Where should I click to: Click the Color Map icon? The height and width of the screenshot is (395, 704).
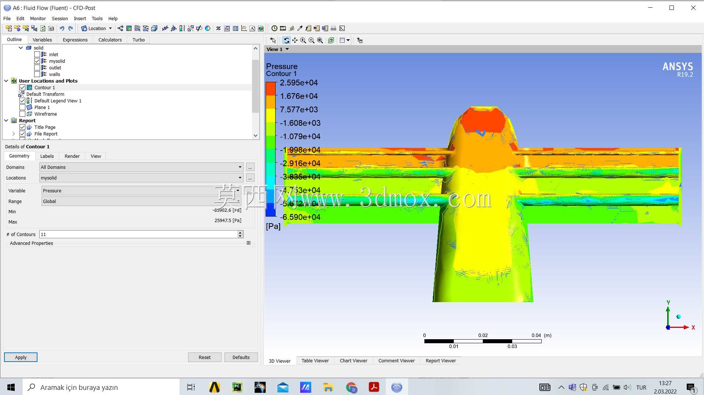coord(208,28)
